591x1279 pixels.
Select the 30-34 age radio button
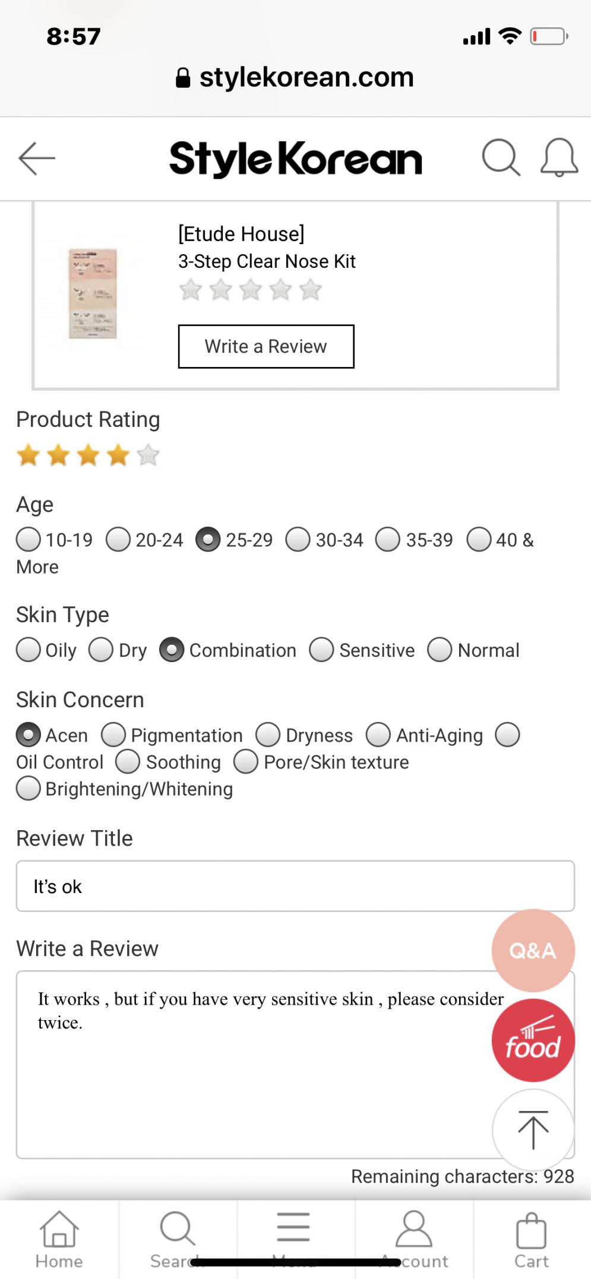click(x=298, y=540)
